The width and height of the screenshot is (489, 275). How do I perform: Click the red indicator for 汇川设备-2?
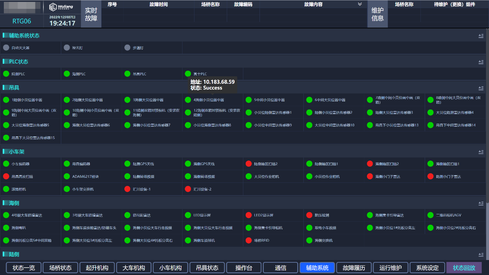(188, 189)
